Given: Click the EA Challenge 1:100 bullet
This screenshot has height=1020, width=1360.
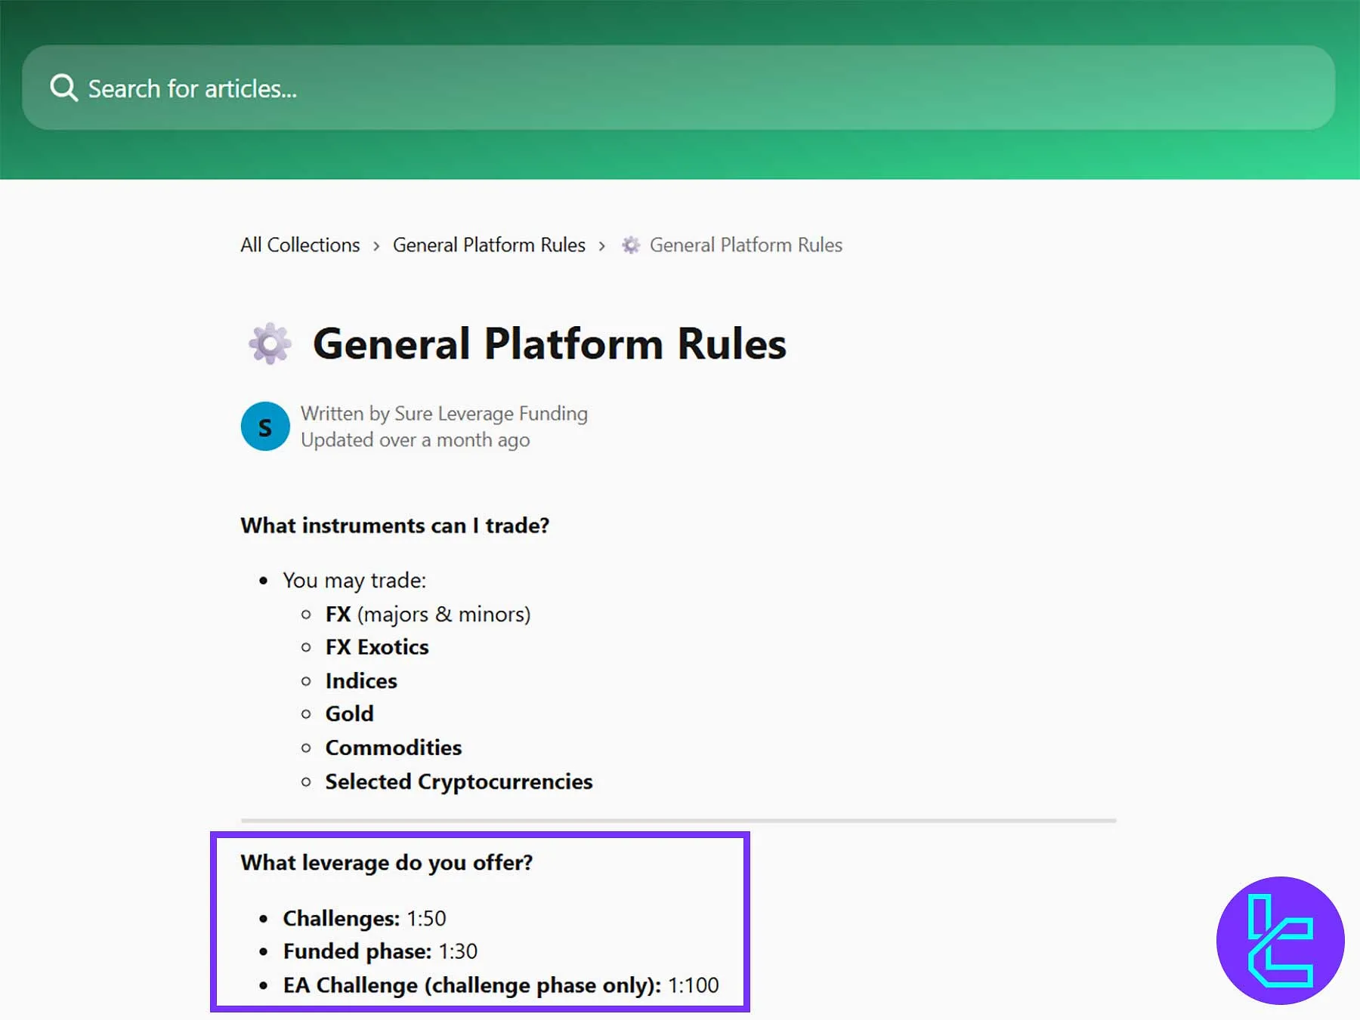Looking at the screenshot, I should (x=500, y=985).
